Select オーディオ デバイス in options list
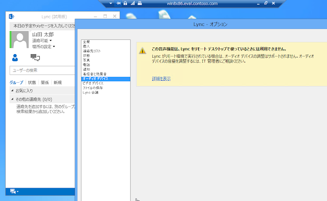 (106, 79)
